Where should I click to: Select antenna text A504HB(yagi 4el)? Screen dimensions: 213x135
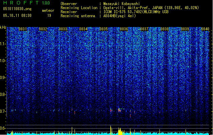click(120, 16)
